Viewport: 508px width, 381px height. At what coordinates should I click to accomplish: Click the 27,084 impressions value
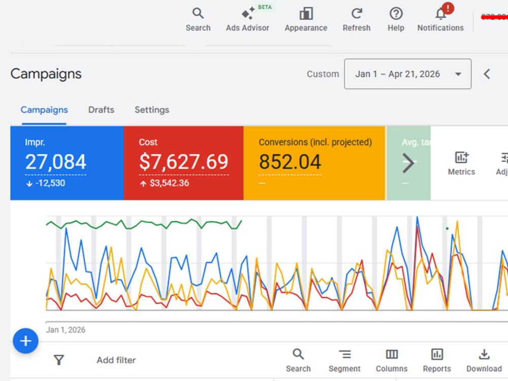point(56,162)
